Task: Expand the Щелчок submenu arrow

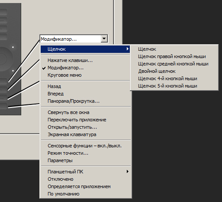Action: click(x=127, y=49)
